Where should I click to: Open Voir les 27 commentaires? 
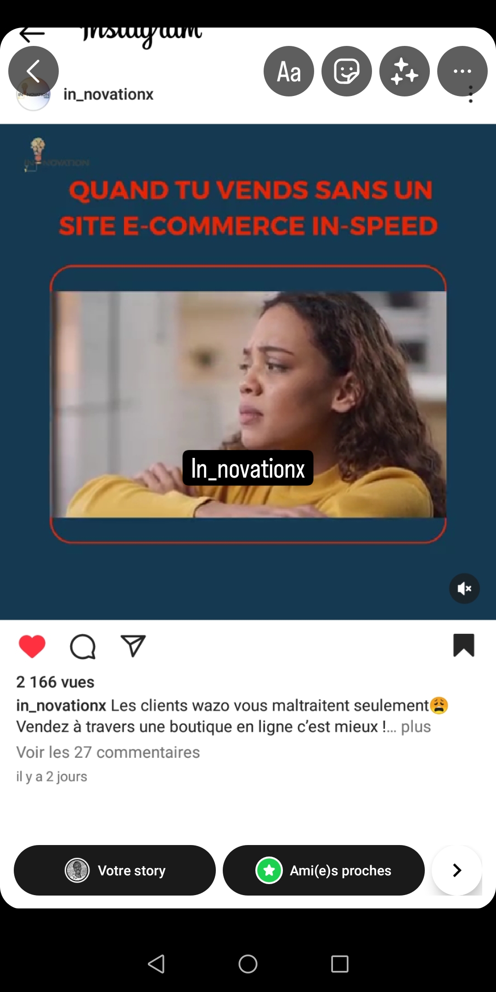pos(108,752)
